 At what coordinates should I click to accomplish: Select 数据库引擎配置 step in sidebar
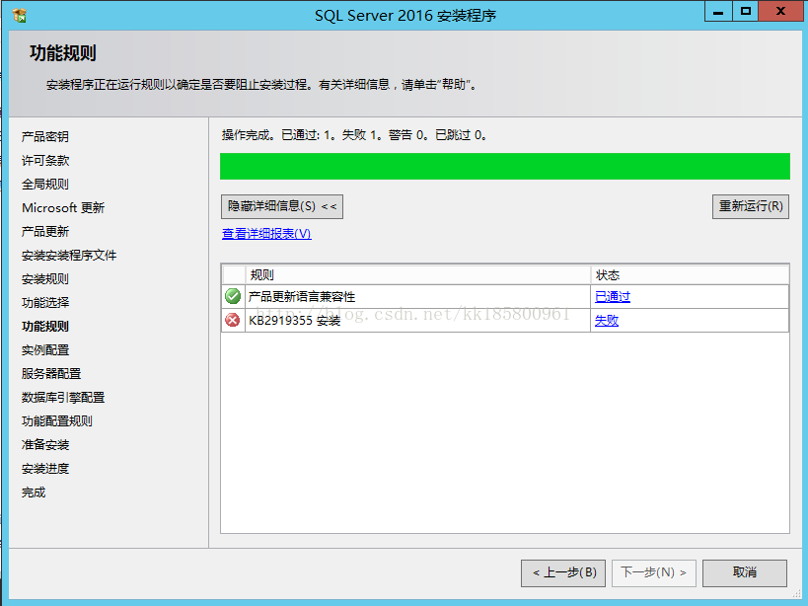pos(63,398)
